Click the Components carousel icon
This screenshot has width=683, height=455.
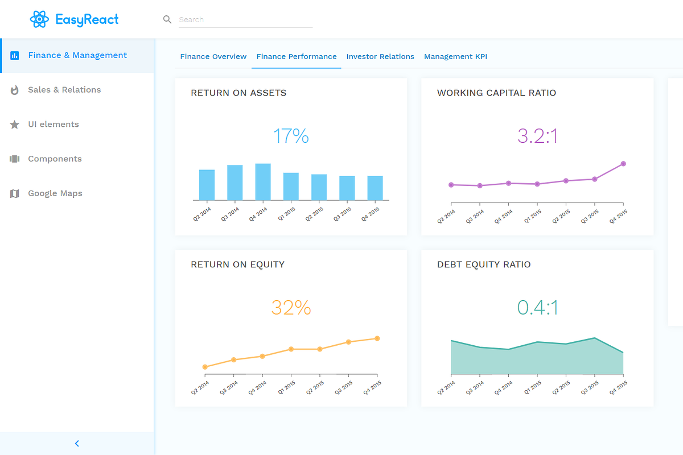click(x=15, y=159)
